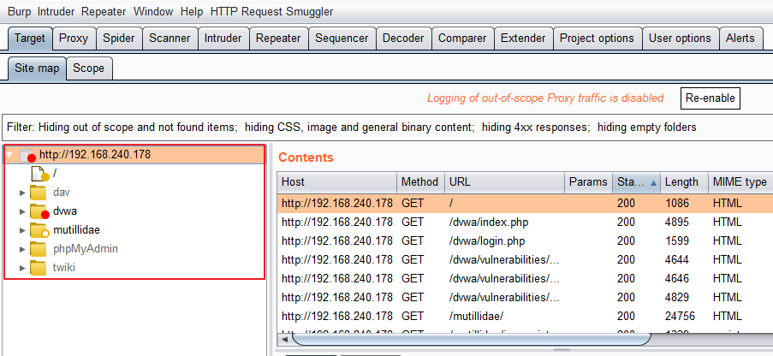Select the dav tree item label
The image size is (773, 356).
62,193
